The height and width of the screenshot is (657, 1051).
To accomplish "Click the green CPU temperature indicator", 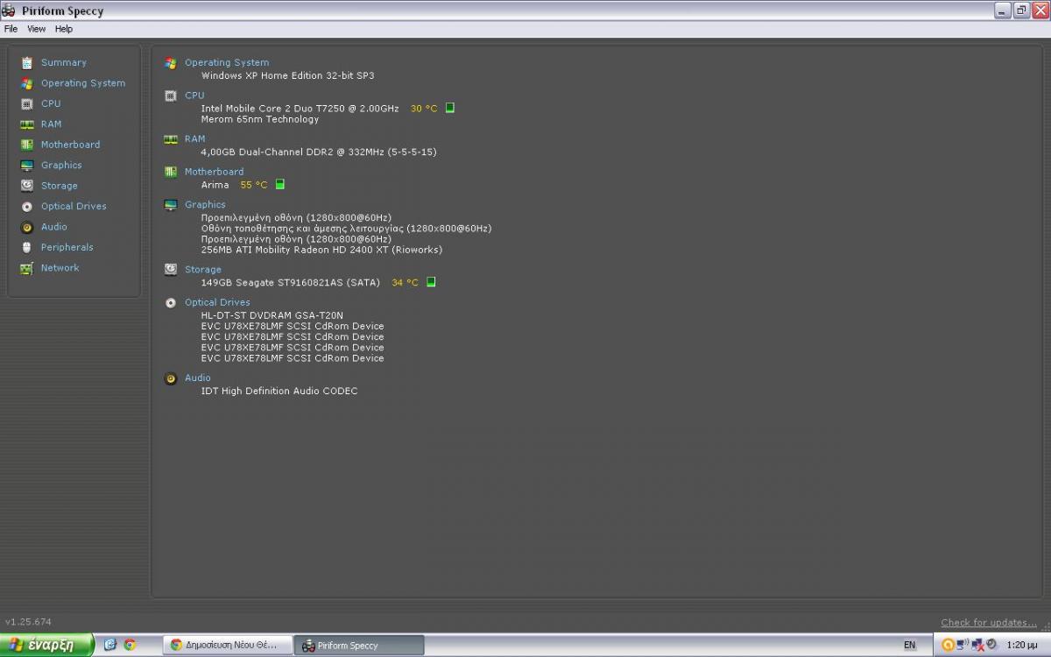I will tap(450, 108).
